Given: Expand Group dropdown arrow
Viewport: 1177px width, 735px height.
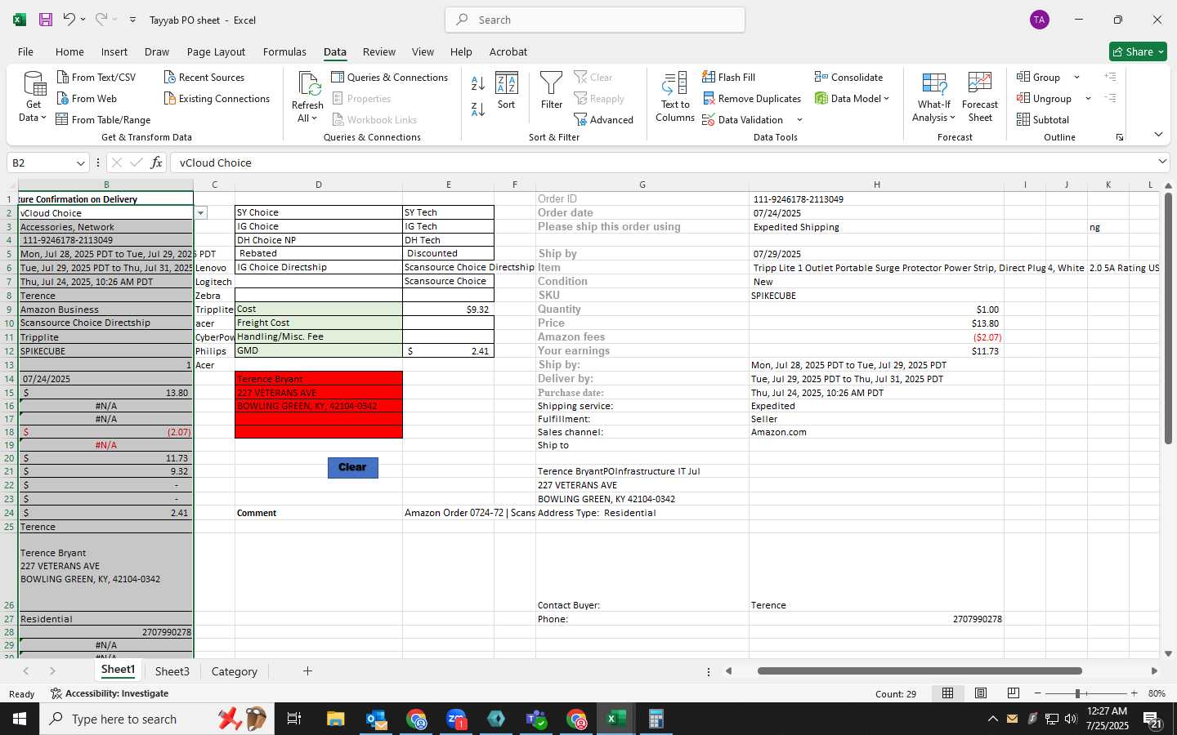Looking at the screenshot, I should click(x=1076, y=77).
